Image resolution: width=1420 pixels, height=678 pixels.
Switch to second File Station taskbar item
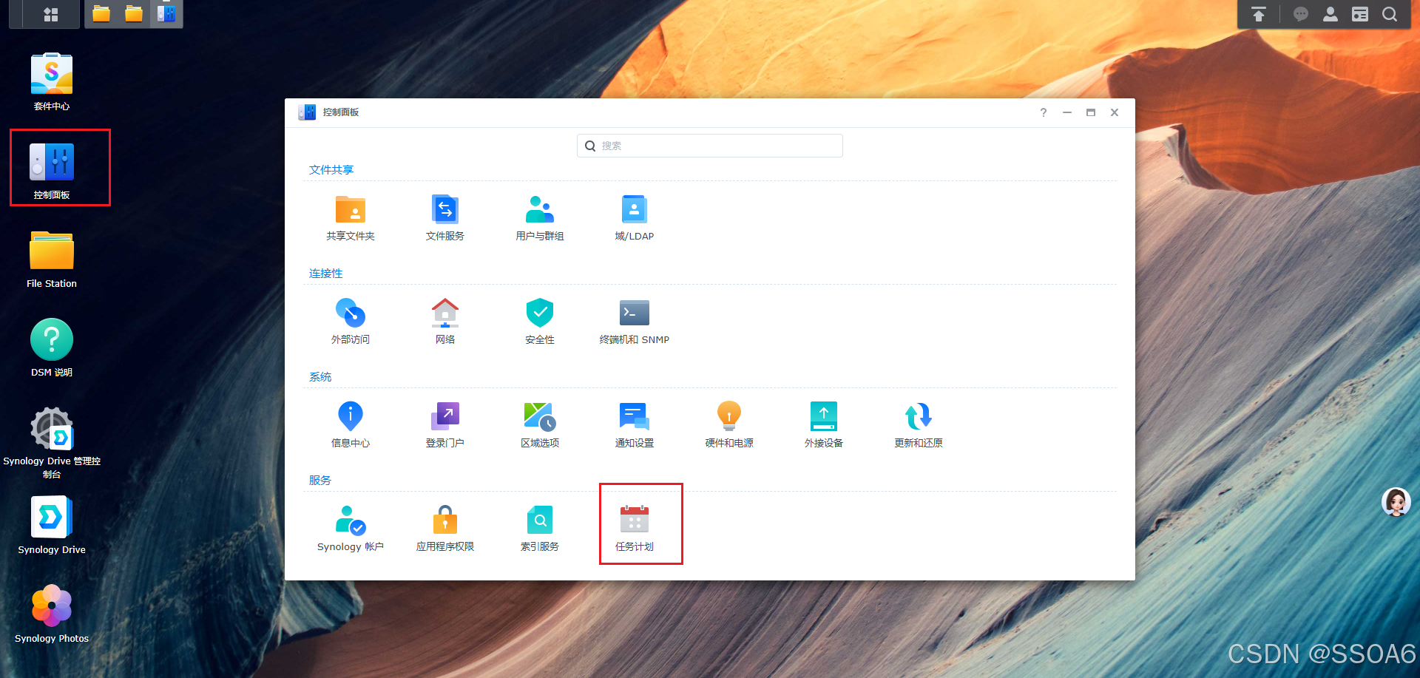[134, 14]
